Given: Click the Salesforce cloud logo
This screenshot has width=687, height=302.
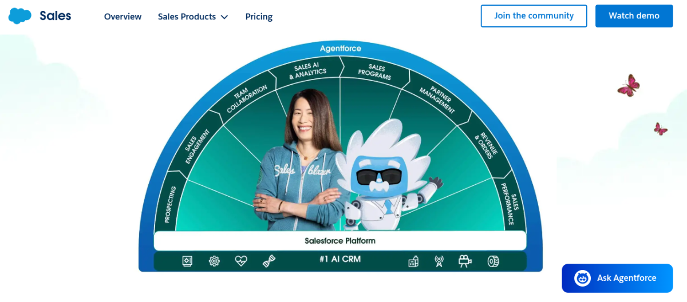Looking at the screenshot, I should (x=19, y=16).
